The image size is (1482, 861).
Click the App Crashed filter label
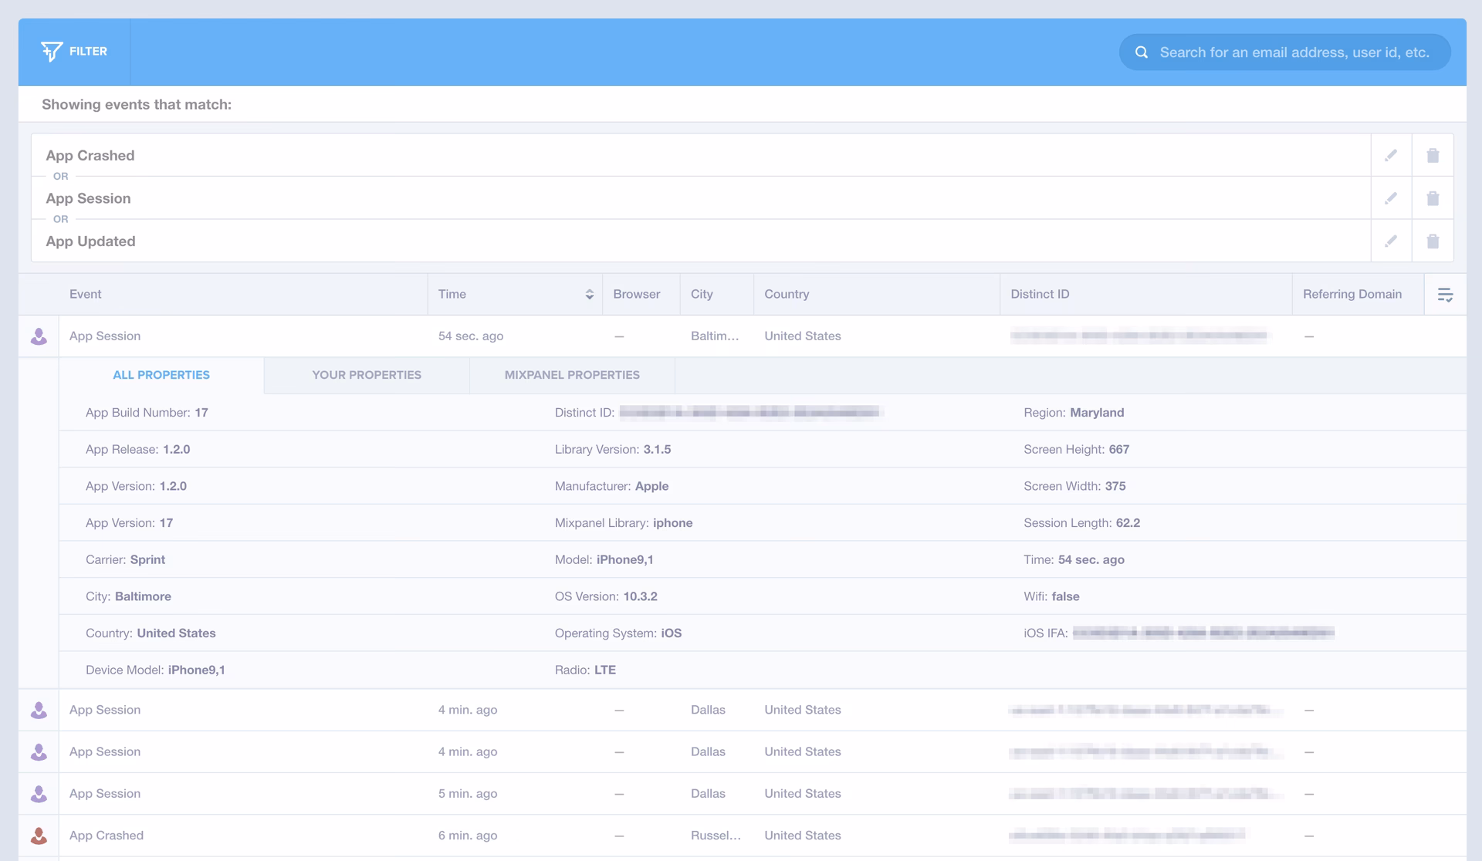click(90, 155)
